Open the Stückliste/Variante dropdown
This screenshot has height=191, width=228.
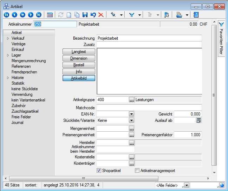coord(131,120)
